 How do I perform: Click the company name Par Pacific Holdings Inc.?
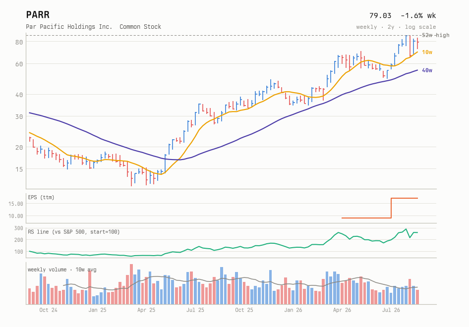pos(69,27)
